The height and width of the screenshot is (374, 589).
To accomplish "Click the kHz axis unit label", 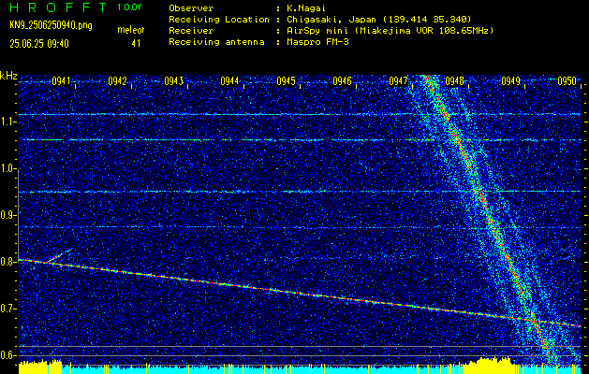I will click(8, 76).
